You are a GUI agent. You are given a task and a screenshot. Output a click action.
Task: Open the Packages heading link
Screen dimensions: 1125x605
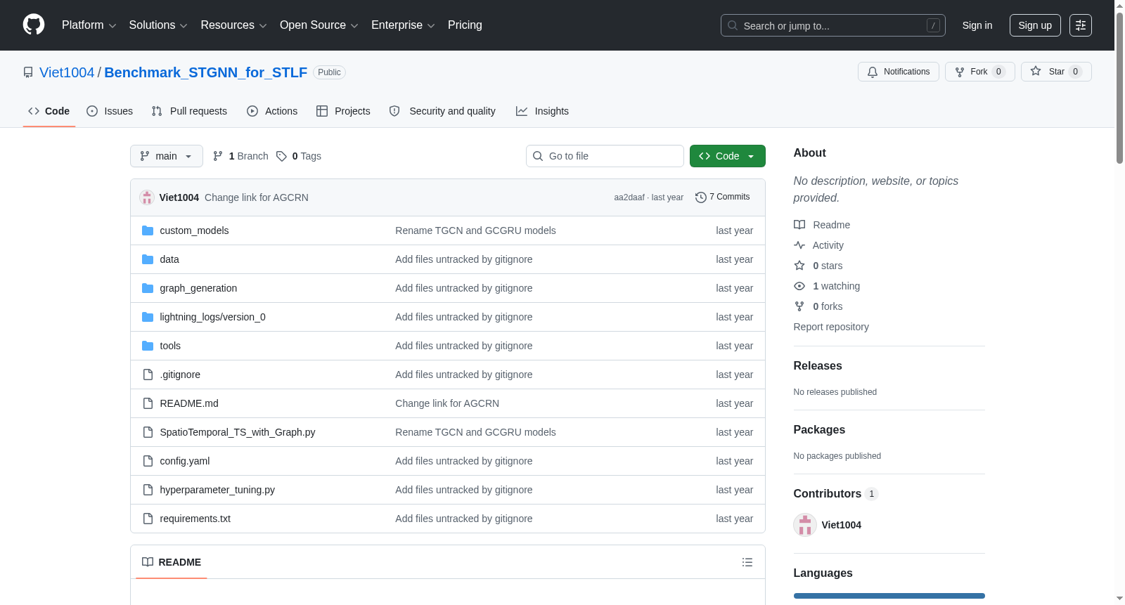pyautogui.click(x=819, y=429)
